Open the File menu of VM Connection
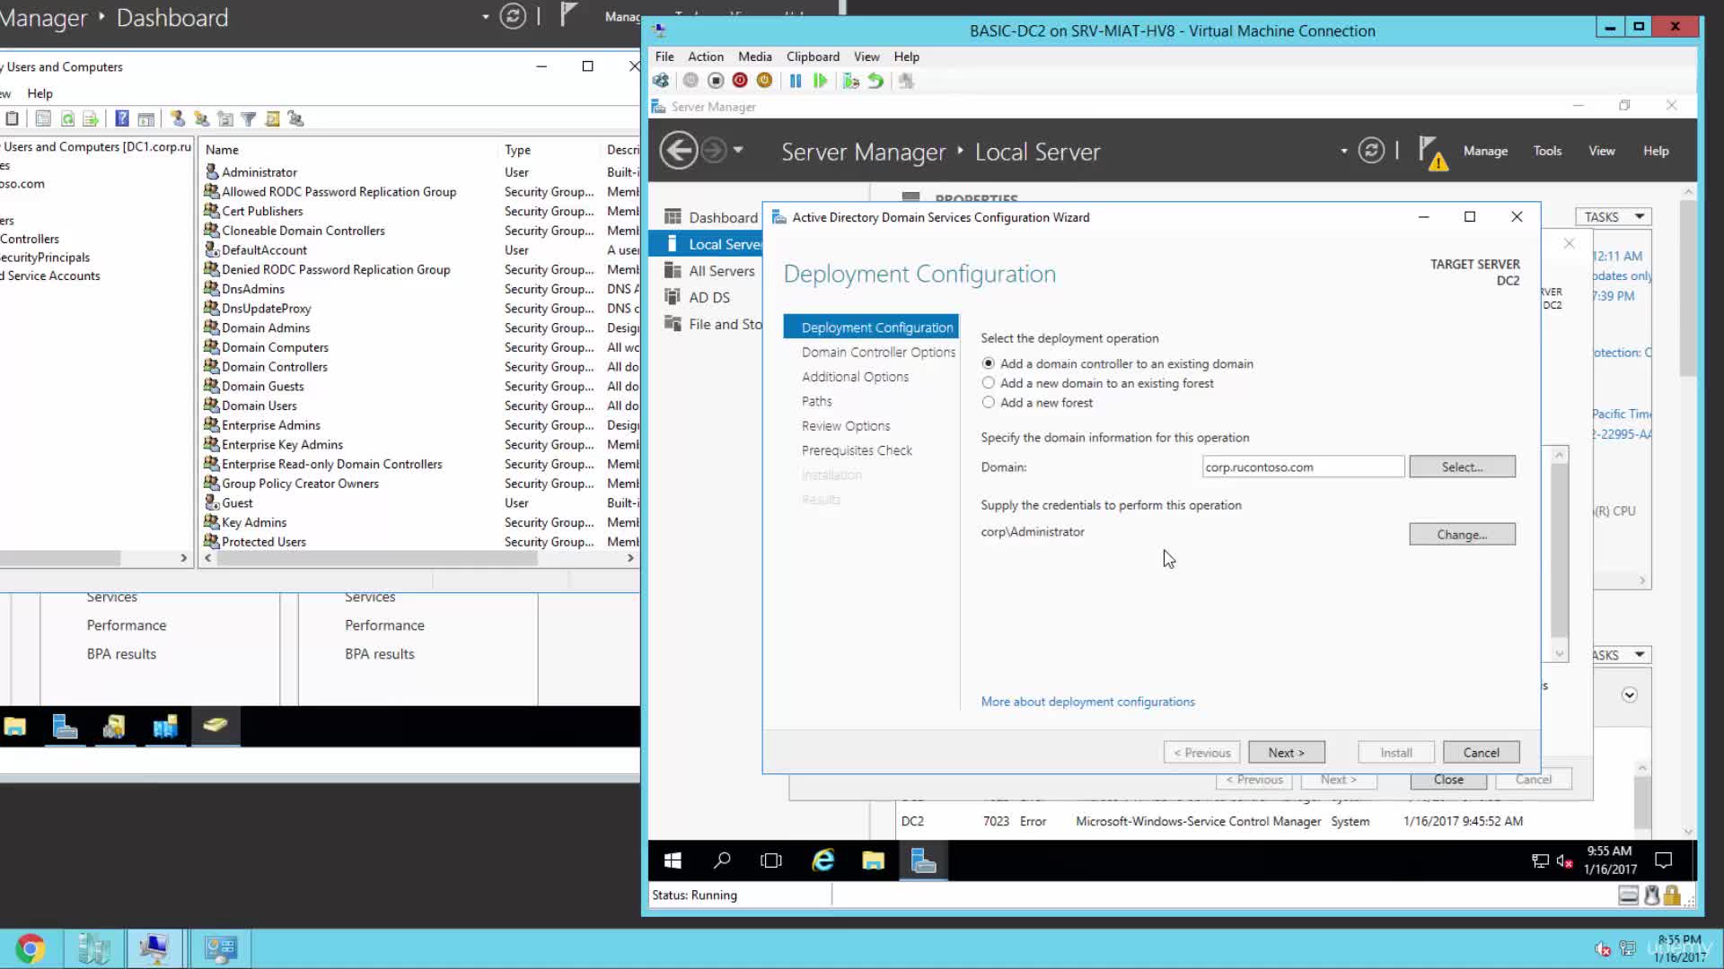The width and height of the screenshot is (1724, 969). tap(664, 57)
